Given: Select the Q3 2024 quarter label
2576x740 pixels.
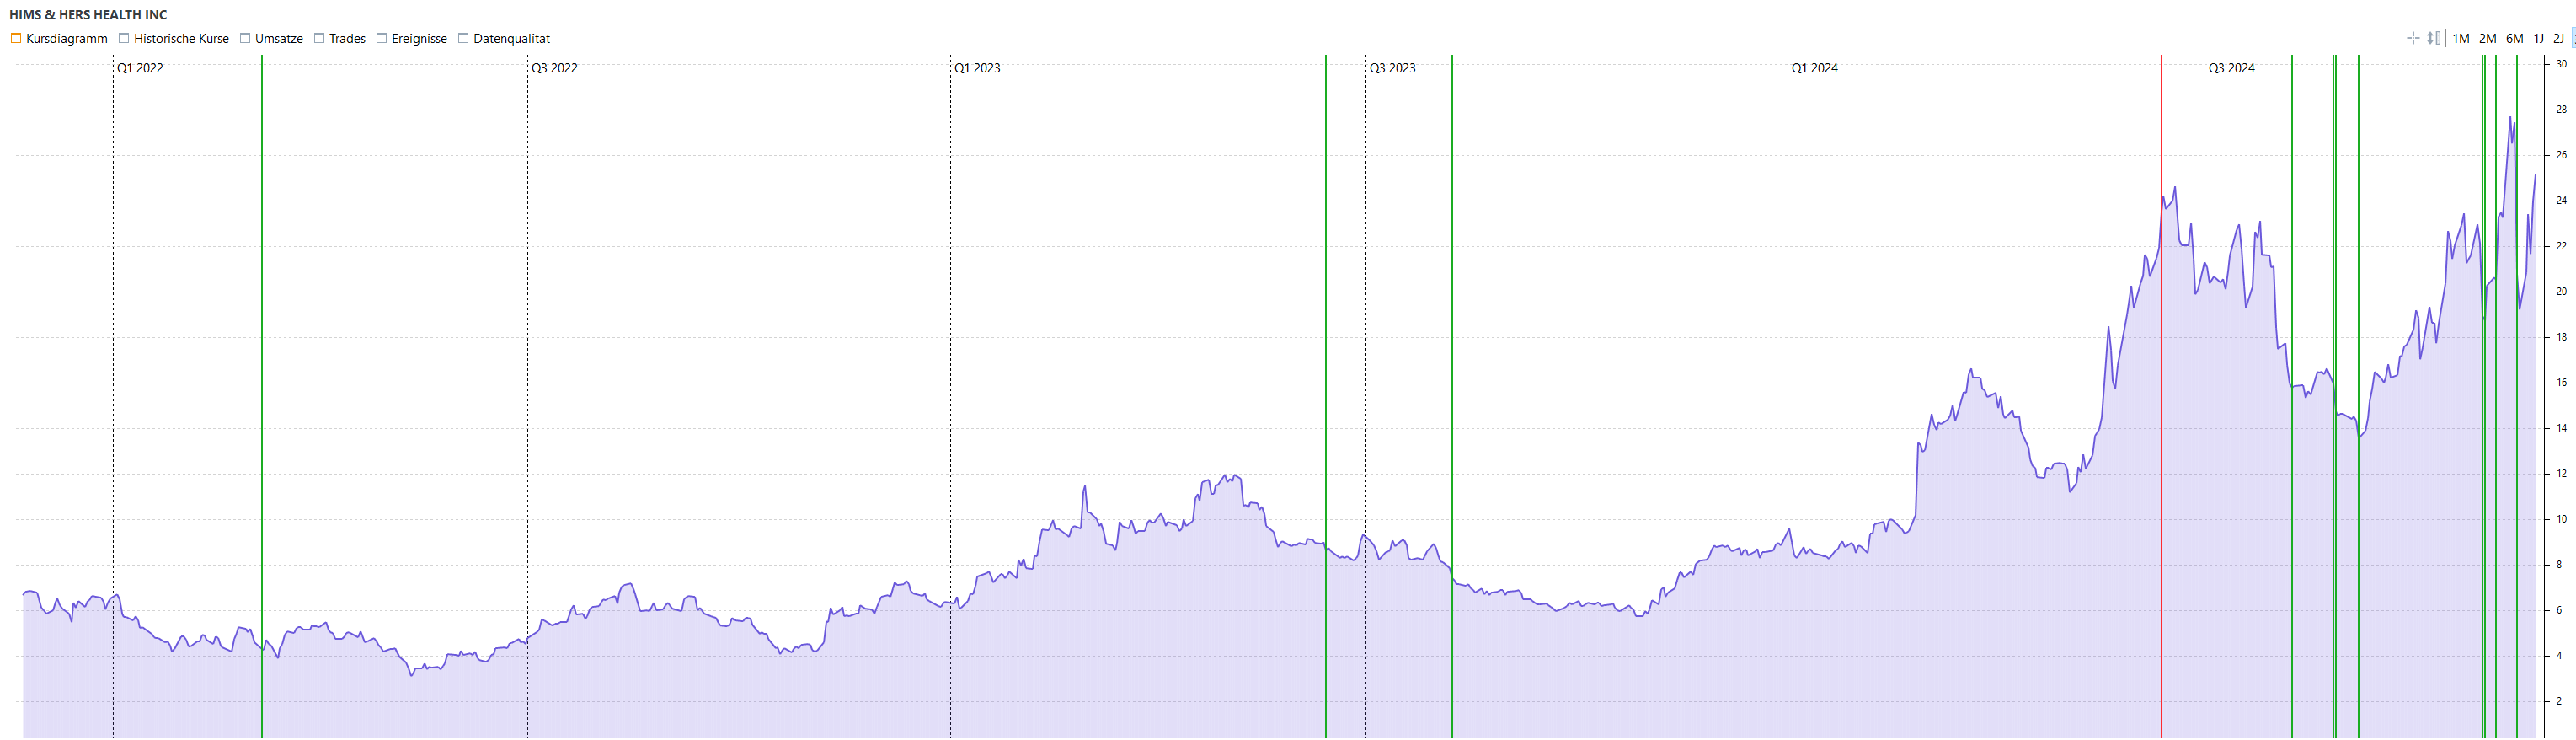Looking at the screenshot, I should [x=2232, y=68].
